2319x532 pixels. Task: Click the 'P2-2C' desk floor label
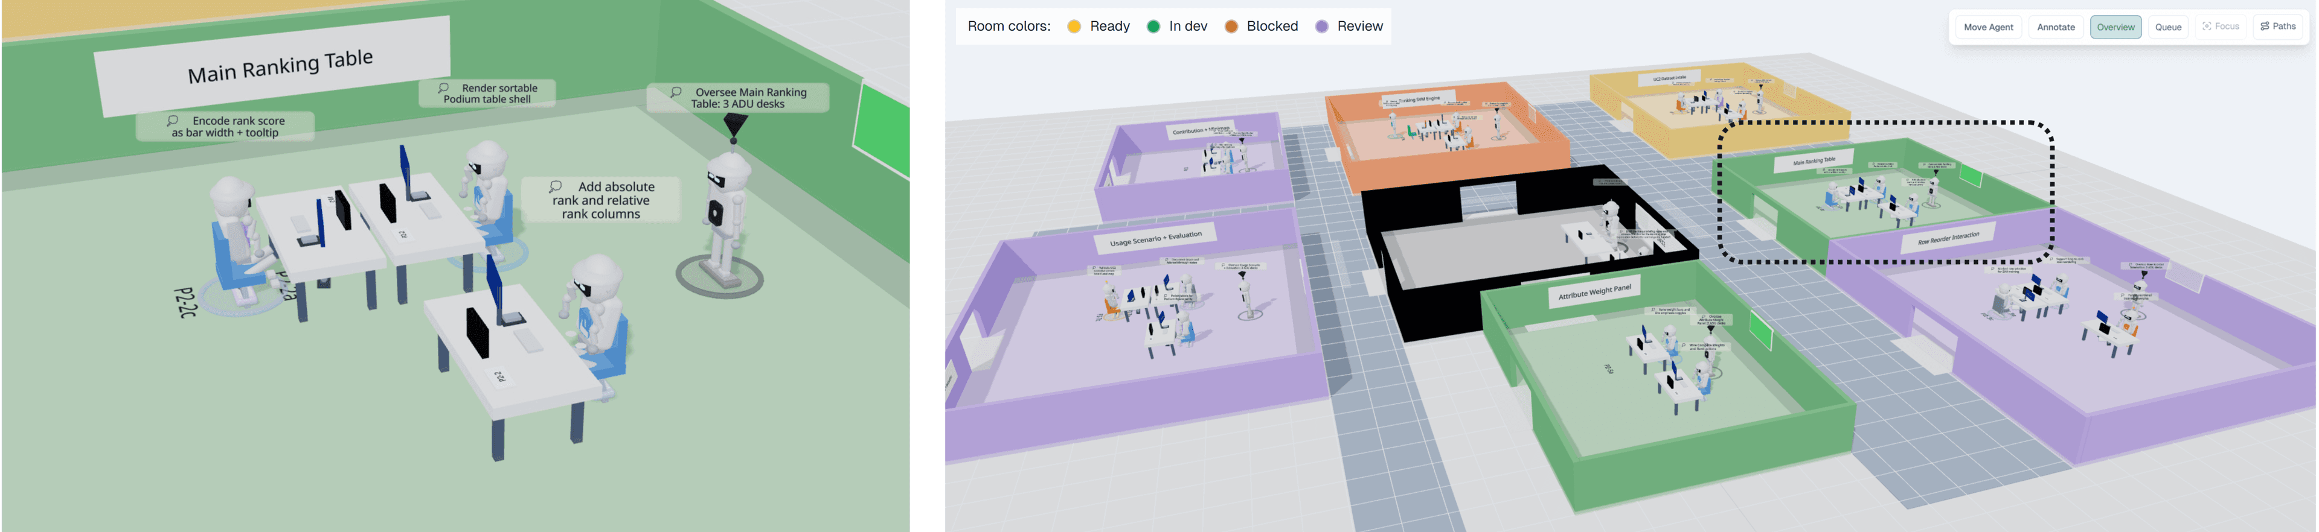(185, 303)
